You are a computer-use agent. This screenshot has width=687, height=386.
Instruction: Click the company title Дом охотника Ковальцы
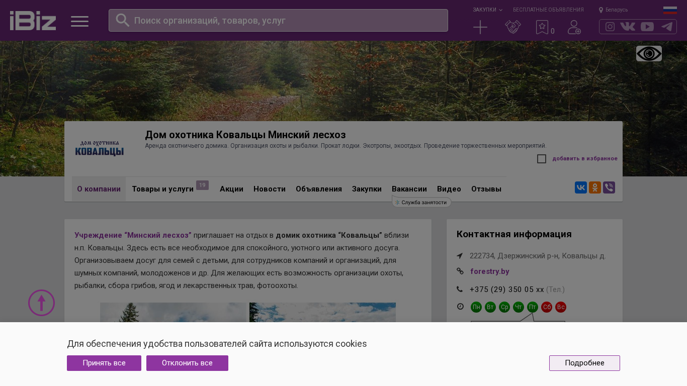(x=245, y=135)
